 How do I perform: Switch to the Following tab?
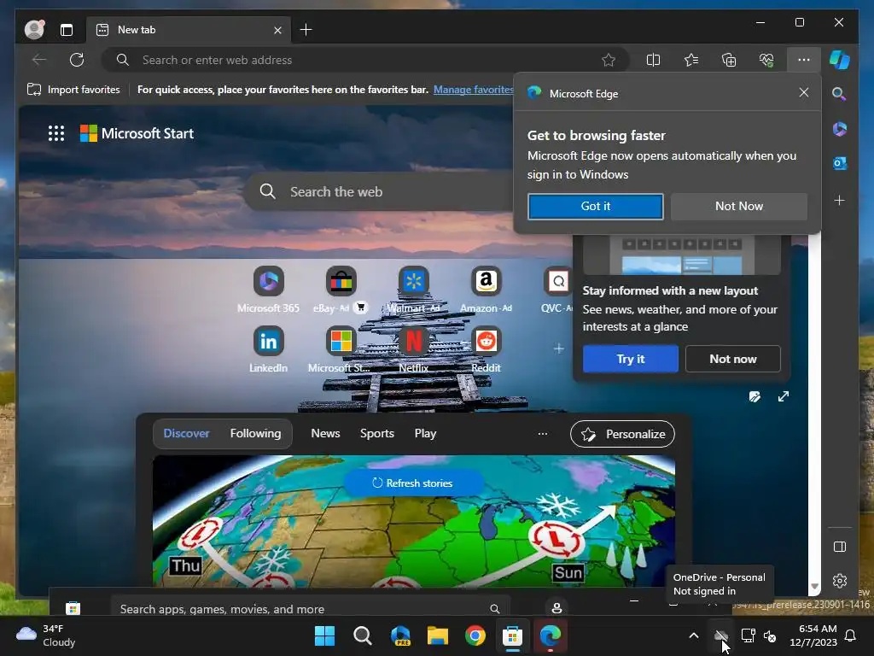[x=256, y=433]
